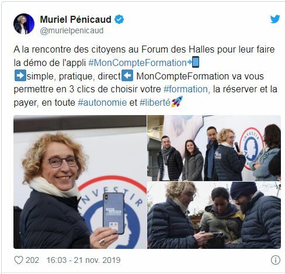This screenshot has height=274, width=285.
Task: Open Muriel Pénicaud's profile avatar
Action: pyautogui.click(x=24, y=24)
